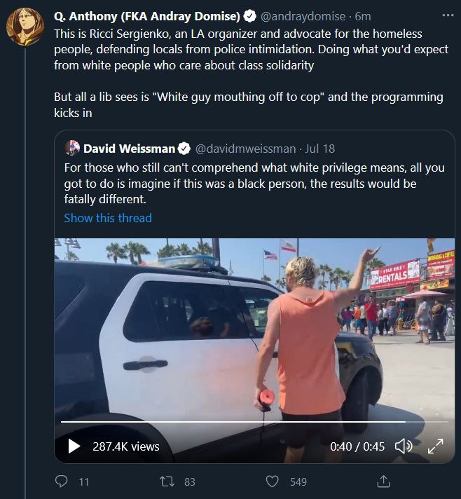Expand video to fullscreen
Screen dimensions: 461x499
[x=435, y=446]
